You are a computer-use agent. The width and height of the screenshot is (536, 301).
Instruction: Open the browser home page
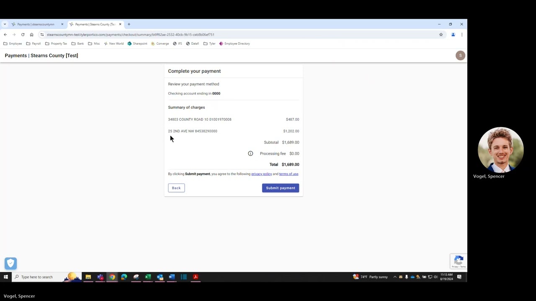coord(31,35)
